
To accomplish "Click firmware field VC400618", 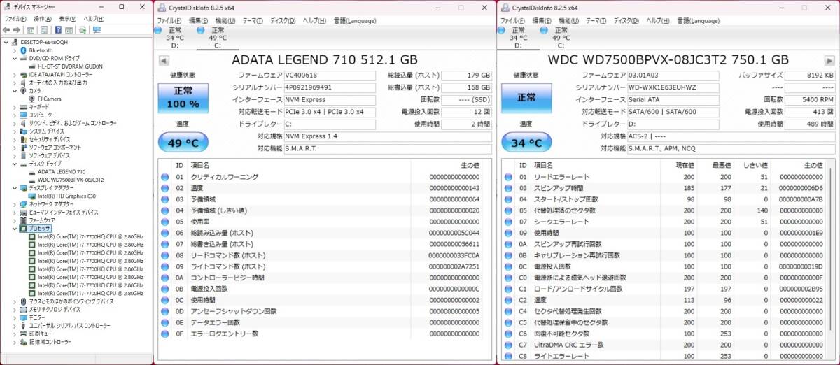I will (330, 75).
